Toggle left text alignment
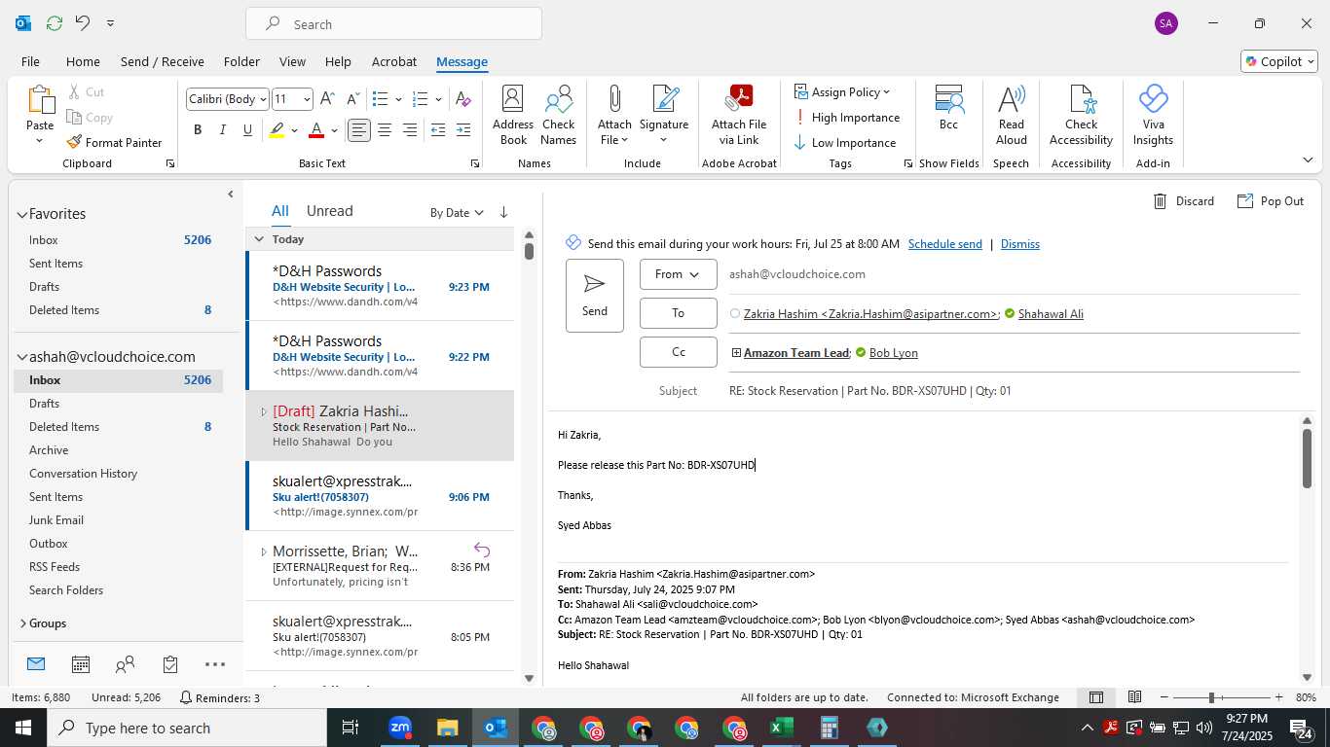Image resolution: width=1330 pixels, height=747 pixels. 359,130
